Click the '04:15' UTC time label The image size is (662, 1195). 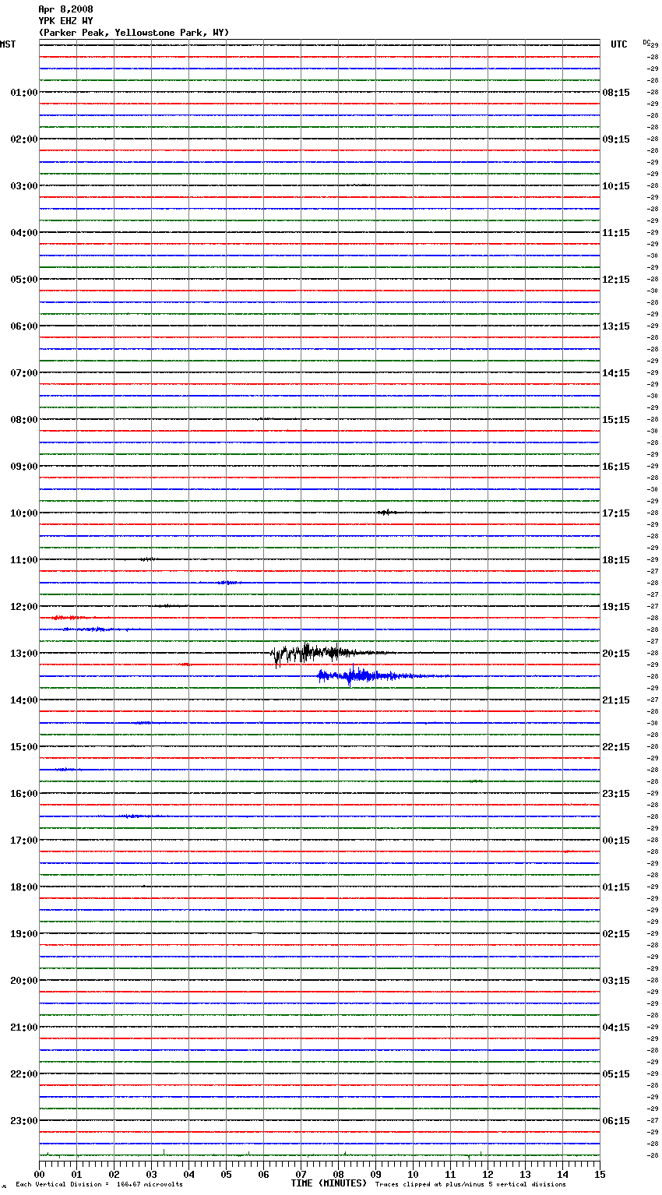click(616, 1028)
